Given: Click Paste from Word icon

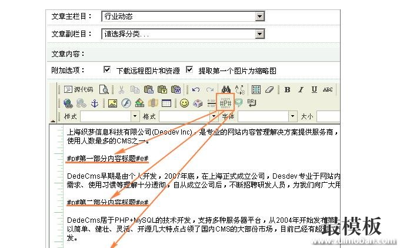Looking at the screenshot, I should click(176, 89).
